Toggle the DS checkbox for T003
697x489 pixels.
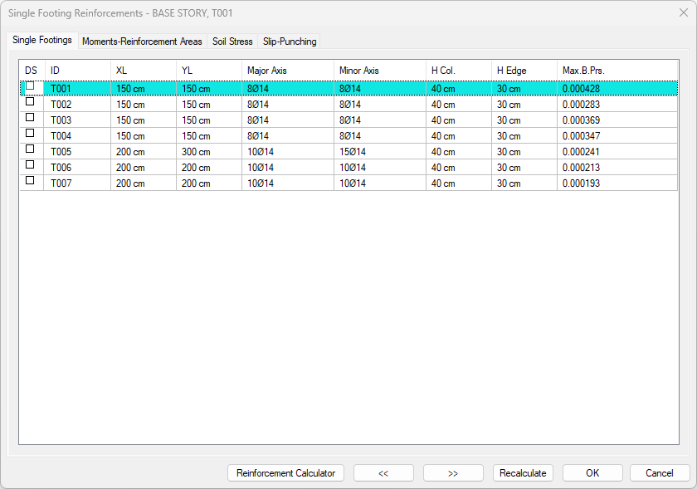[x=30, y=118]
